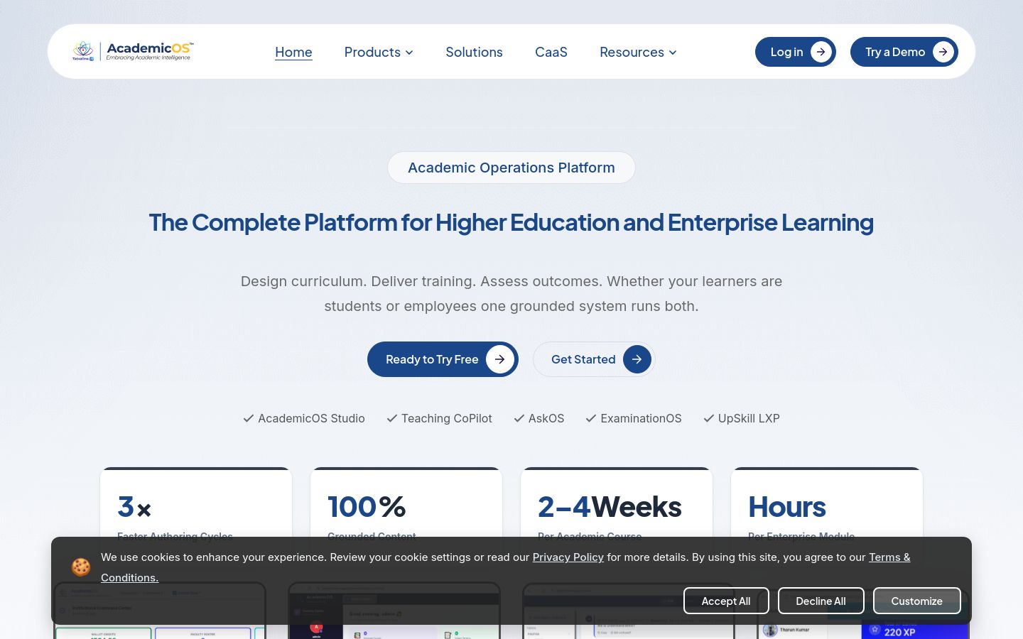Click the page heading about Higher Education
Image resolution: width=1023 pixels, height=639 pixels.
tap(511, 223)
